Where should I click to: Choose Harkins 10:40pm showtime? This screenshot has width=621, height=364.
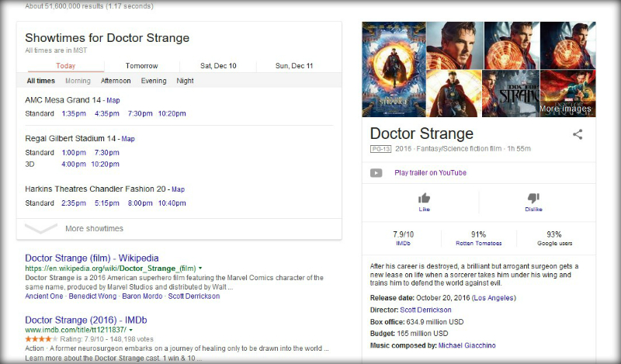tap(172, 203)
